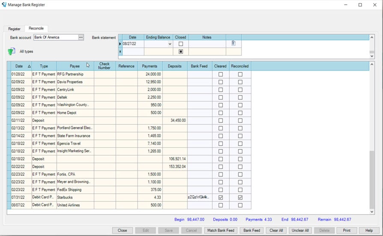Switch to the Register tab
This screenshot has height=236, width=383.
[x=14, y=29]
